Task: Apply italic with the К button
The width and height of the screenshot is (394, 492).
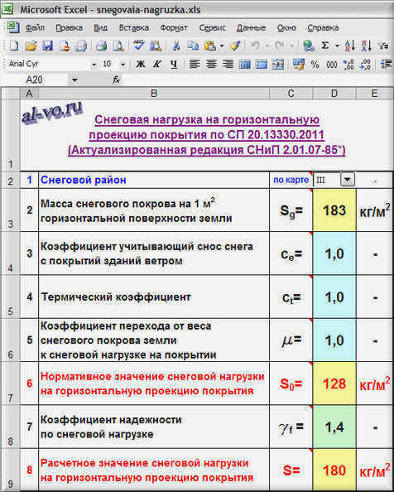Action: (x=157, y=65)
